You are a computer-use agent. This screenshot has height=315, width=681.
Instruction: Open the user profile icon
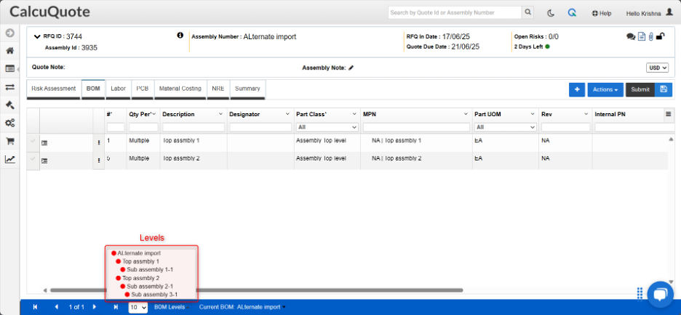pos(669,13)
